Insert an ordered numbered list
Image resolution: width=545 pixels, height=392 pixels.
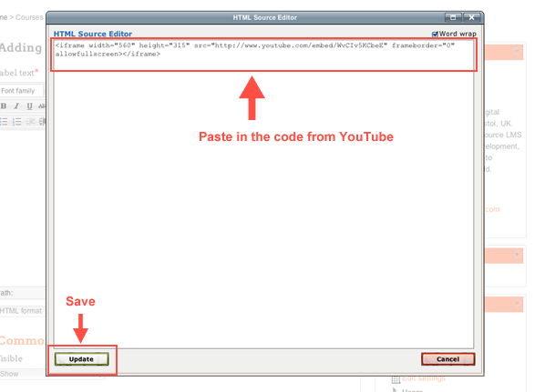coord(16,122)
